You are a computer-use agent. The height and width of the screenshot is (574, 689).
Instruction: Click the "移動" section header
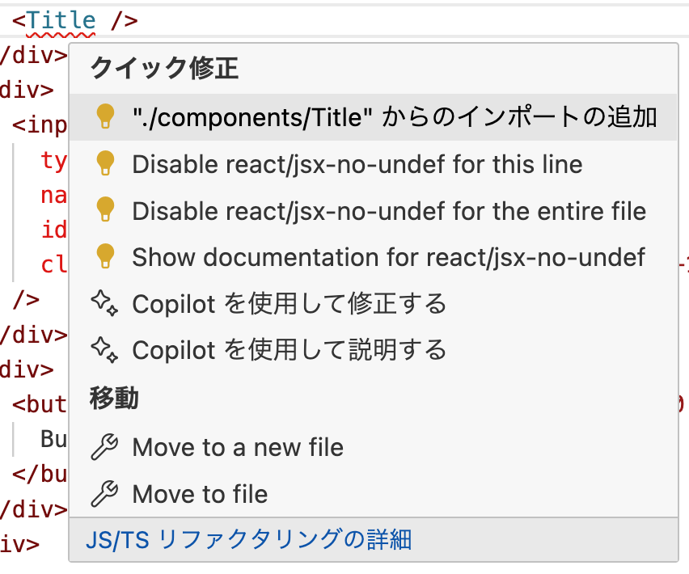[x=114, y=398]
